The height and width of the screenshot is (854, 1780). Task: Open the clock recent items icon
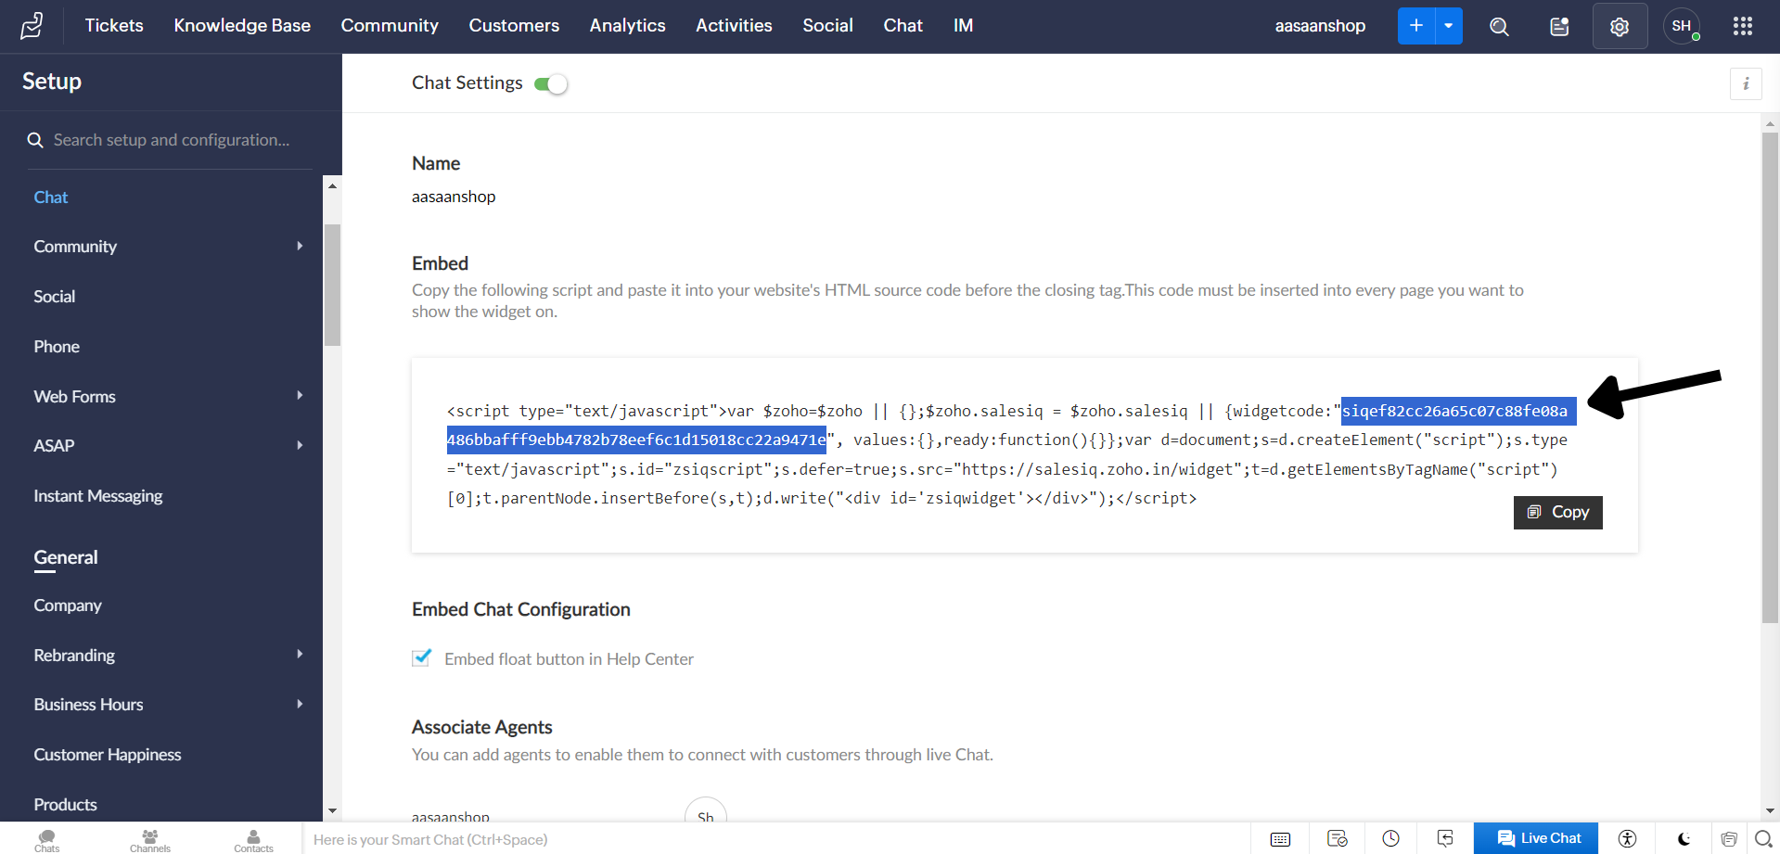point(1391,839)
